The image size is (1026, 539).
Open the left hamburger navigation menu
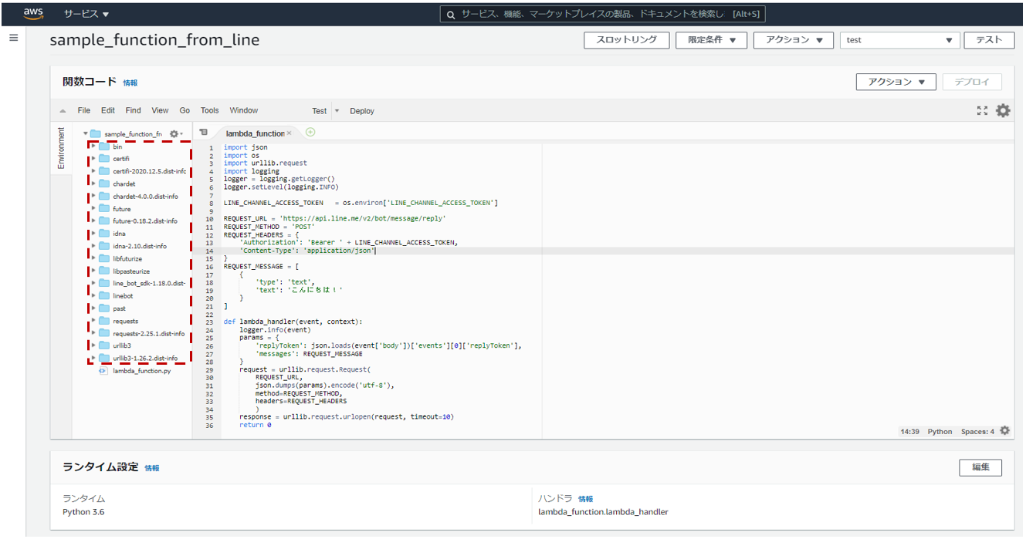pos(14,37)
